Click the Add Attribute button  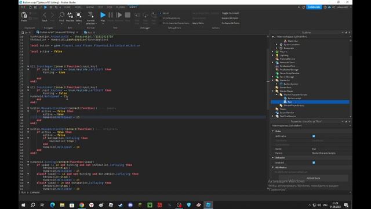tap(313, 178)
